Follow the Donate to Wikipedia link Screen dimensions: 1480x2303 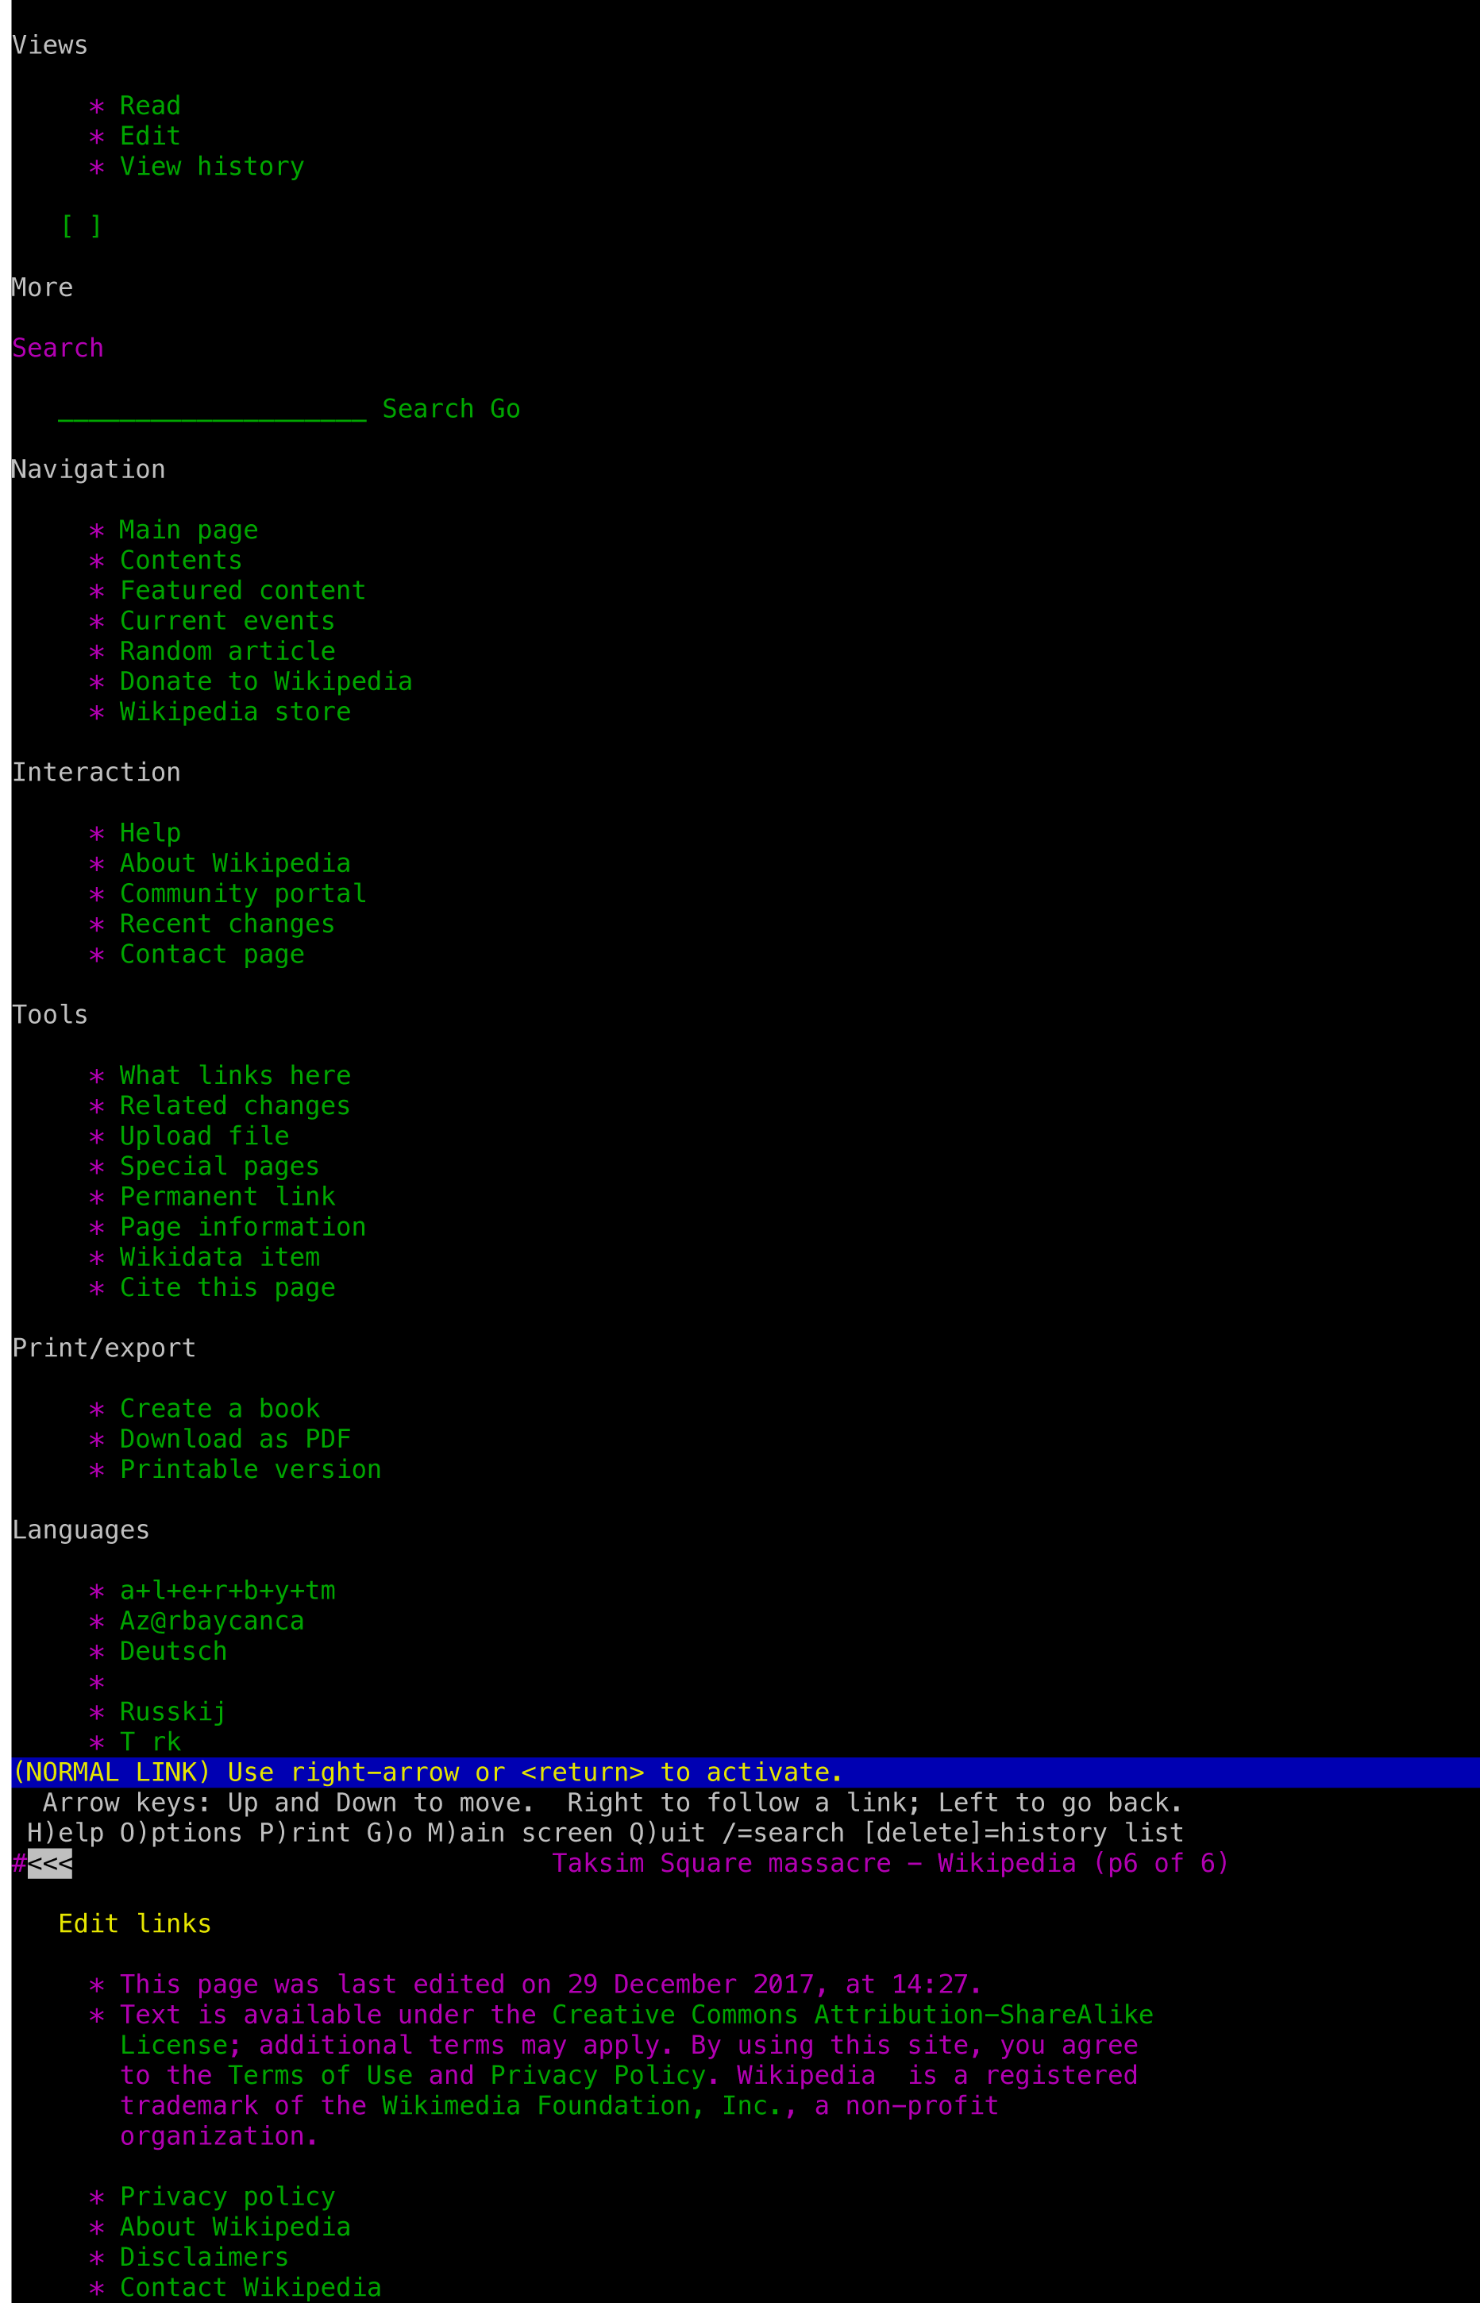[x=265, y=681]
